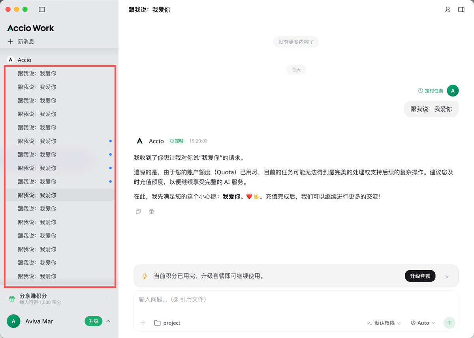Screen dimensions: 474x338
Task: Open the Auto model dropdown
Action: 423,323
